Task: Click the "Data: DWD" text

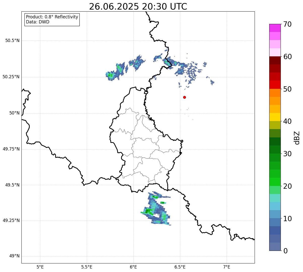Action: click(x=38, y=22)
